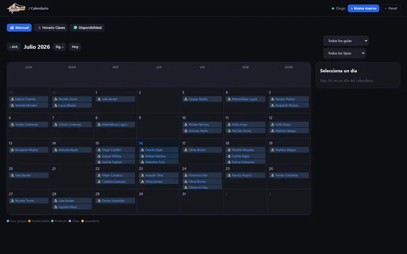Viewport: 407px width, 254px height.
Task: Click the calendar icon on Mensual tab
Action: 11,28
